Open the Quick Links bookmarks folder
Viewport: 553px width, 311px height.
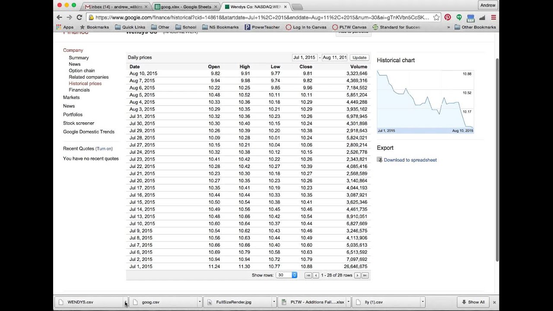[130, 27]
